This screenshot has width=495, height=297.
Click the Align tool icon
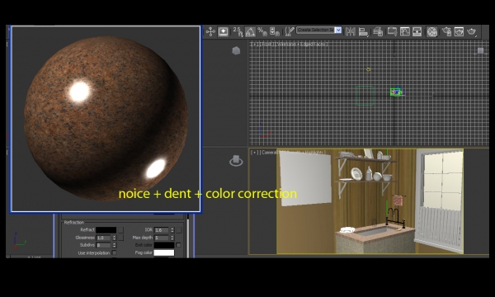coord(363,31)
